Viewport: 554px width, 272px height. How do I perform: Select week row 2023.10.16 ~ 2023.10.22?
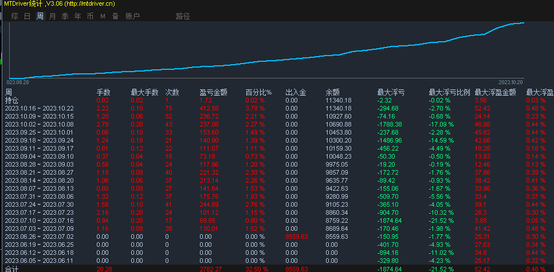pos(39,108)
